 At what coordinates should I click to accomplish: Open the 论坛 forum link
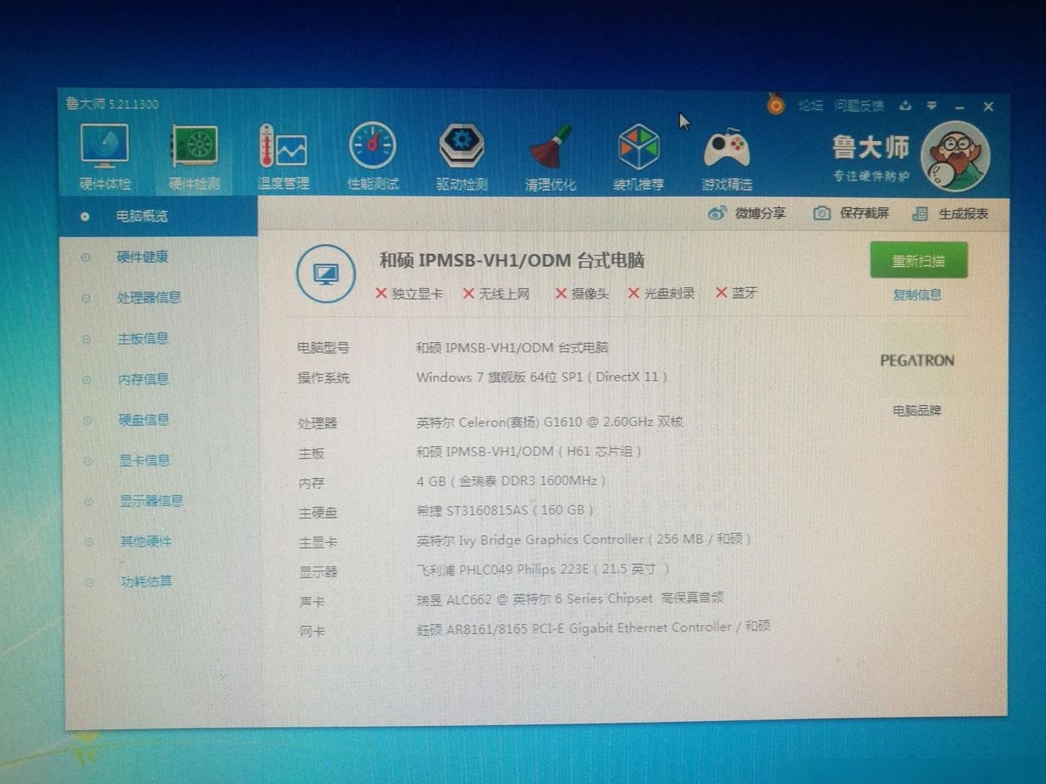tap(810, 106)
